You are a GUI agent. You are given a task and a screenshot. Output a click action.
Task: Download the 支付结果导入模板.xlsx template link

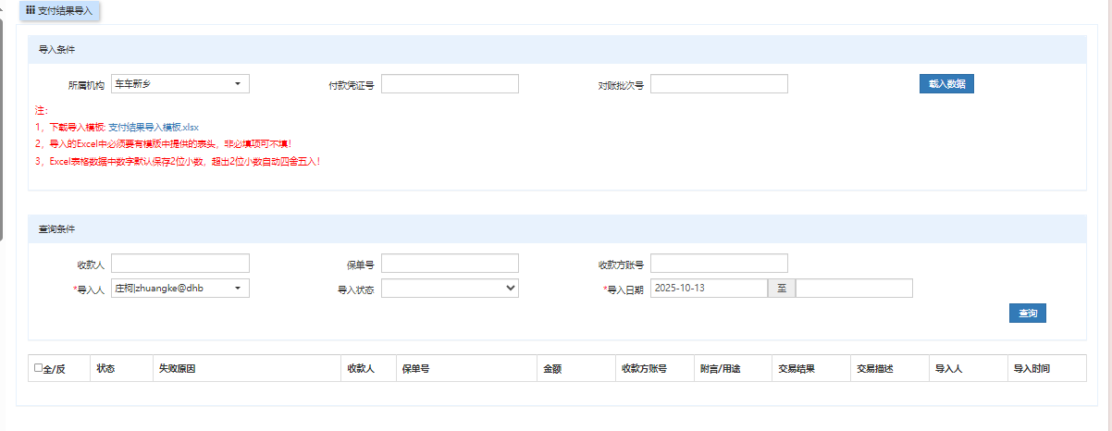(154, 127)
